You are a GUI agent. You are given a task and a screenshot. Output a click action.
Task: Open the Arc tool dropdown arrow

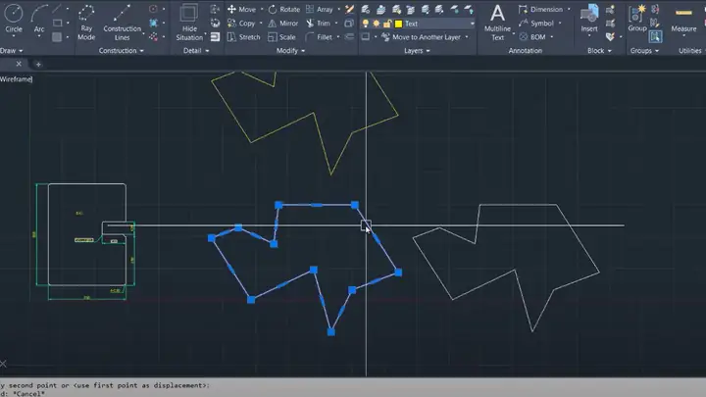[x=39, y=36]
